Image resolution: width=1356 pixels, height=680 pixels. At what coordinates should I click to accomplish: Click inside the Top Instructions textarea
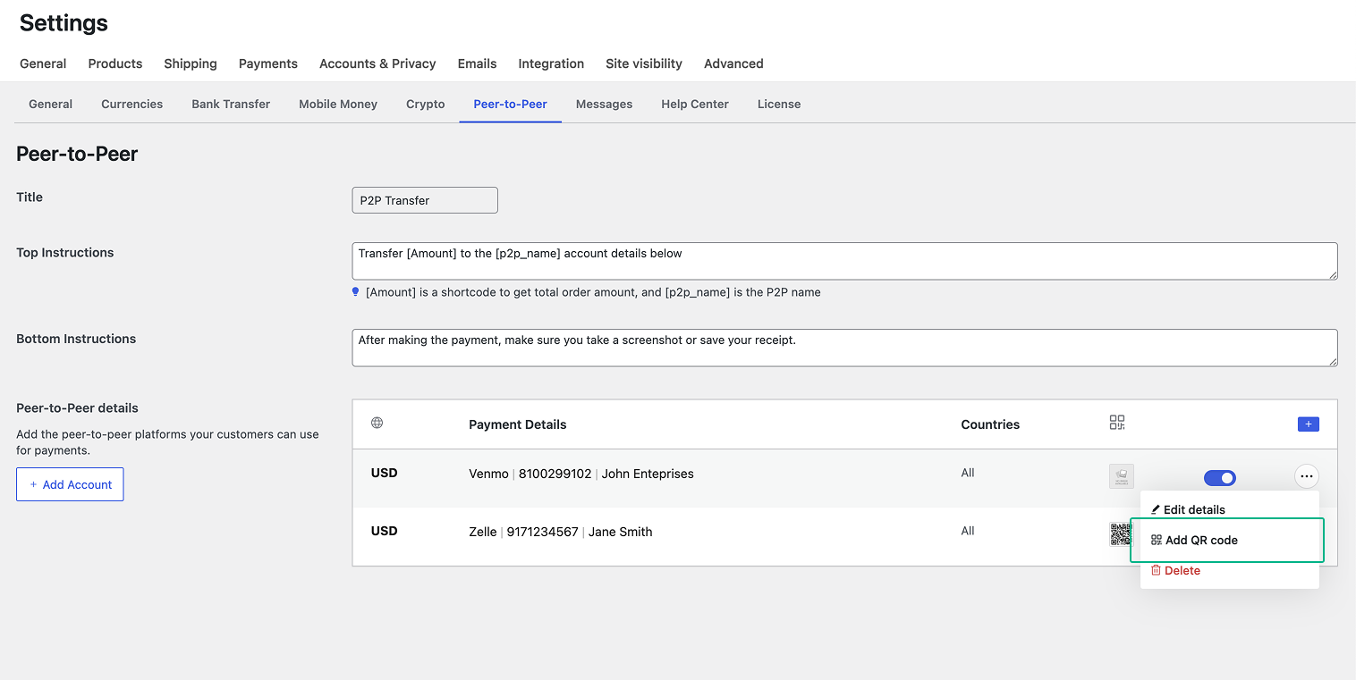tap(843, 261)
